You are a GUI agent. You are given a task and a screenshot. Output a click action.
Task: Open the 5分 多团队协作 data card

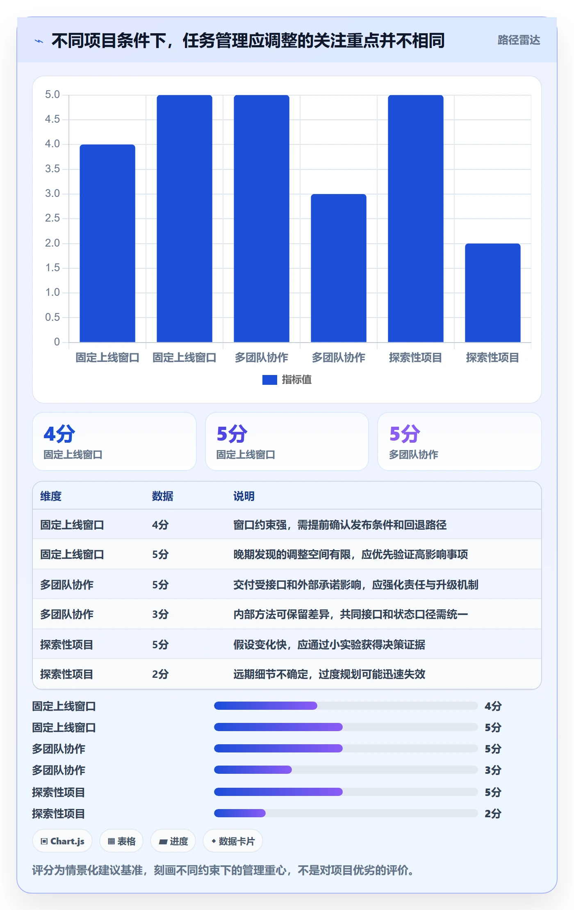click(x=460, y=441)
